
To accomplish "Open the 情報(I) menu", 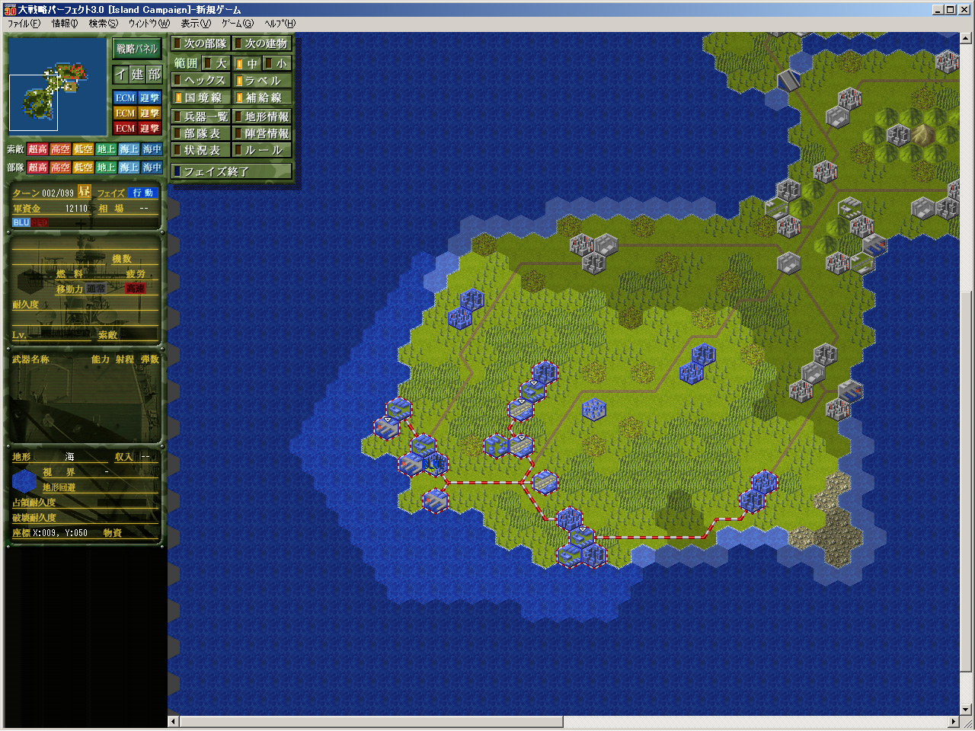I will click(65, 24).
